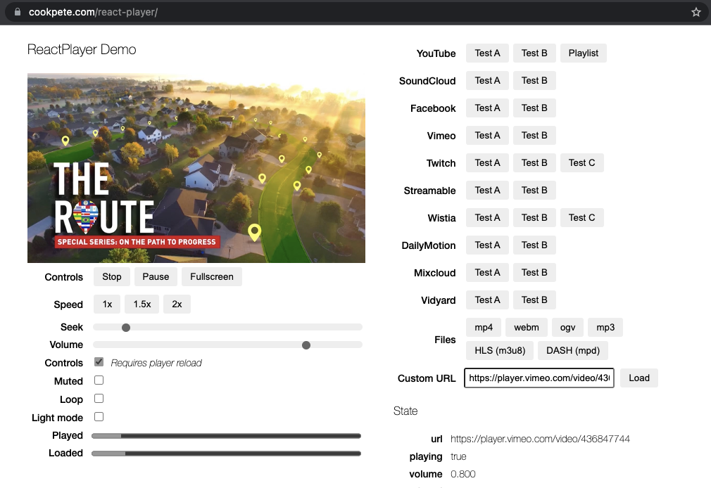711x488 pixels.
Task: Switch to fullscreen mode
Action: 211,276
